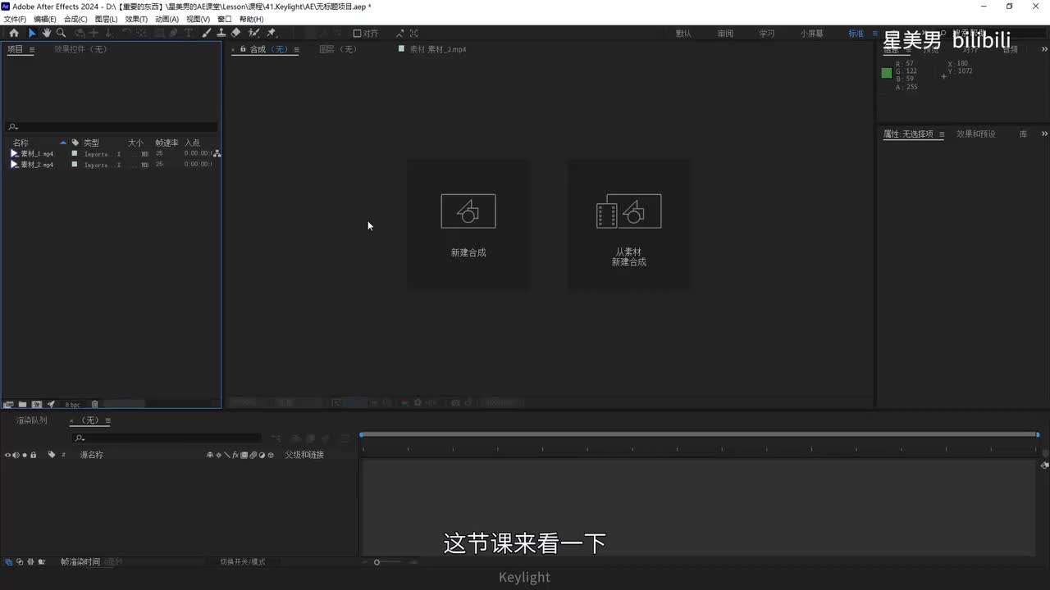Click the timeline zoom slider handle
1050x590 pixels.
pyautogui.click(x=377, y=562)
